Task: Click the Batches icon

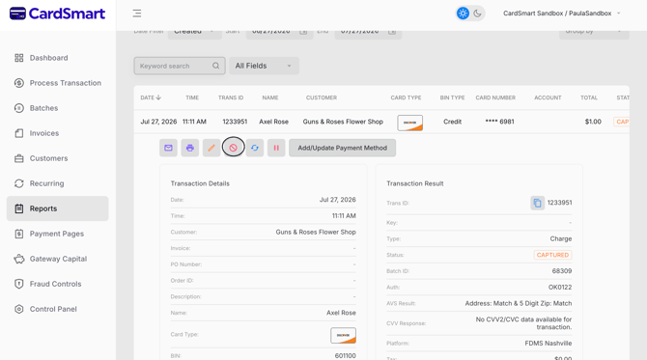Action: click(19, 108)
